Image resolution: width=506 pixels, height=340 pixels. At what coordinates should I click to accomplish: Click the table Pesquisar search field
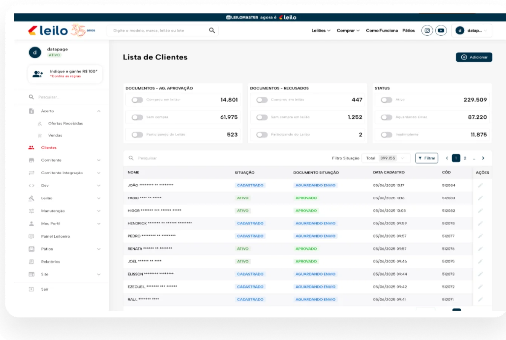pos(226,158)
